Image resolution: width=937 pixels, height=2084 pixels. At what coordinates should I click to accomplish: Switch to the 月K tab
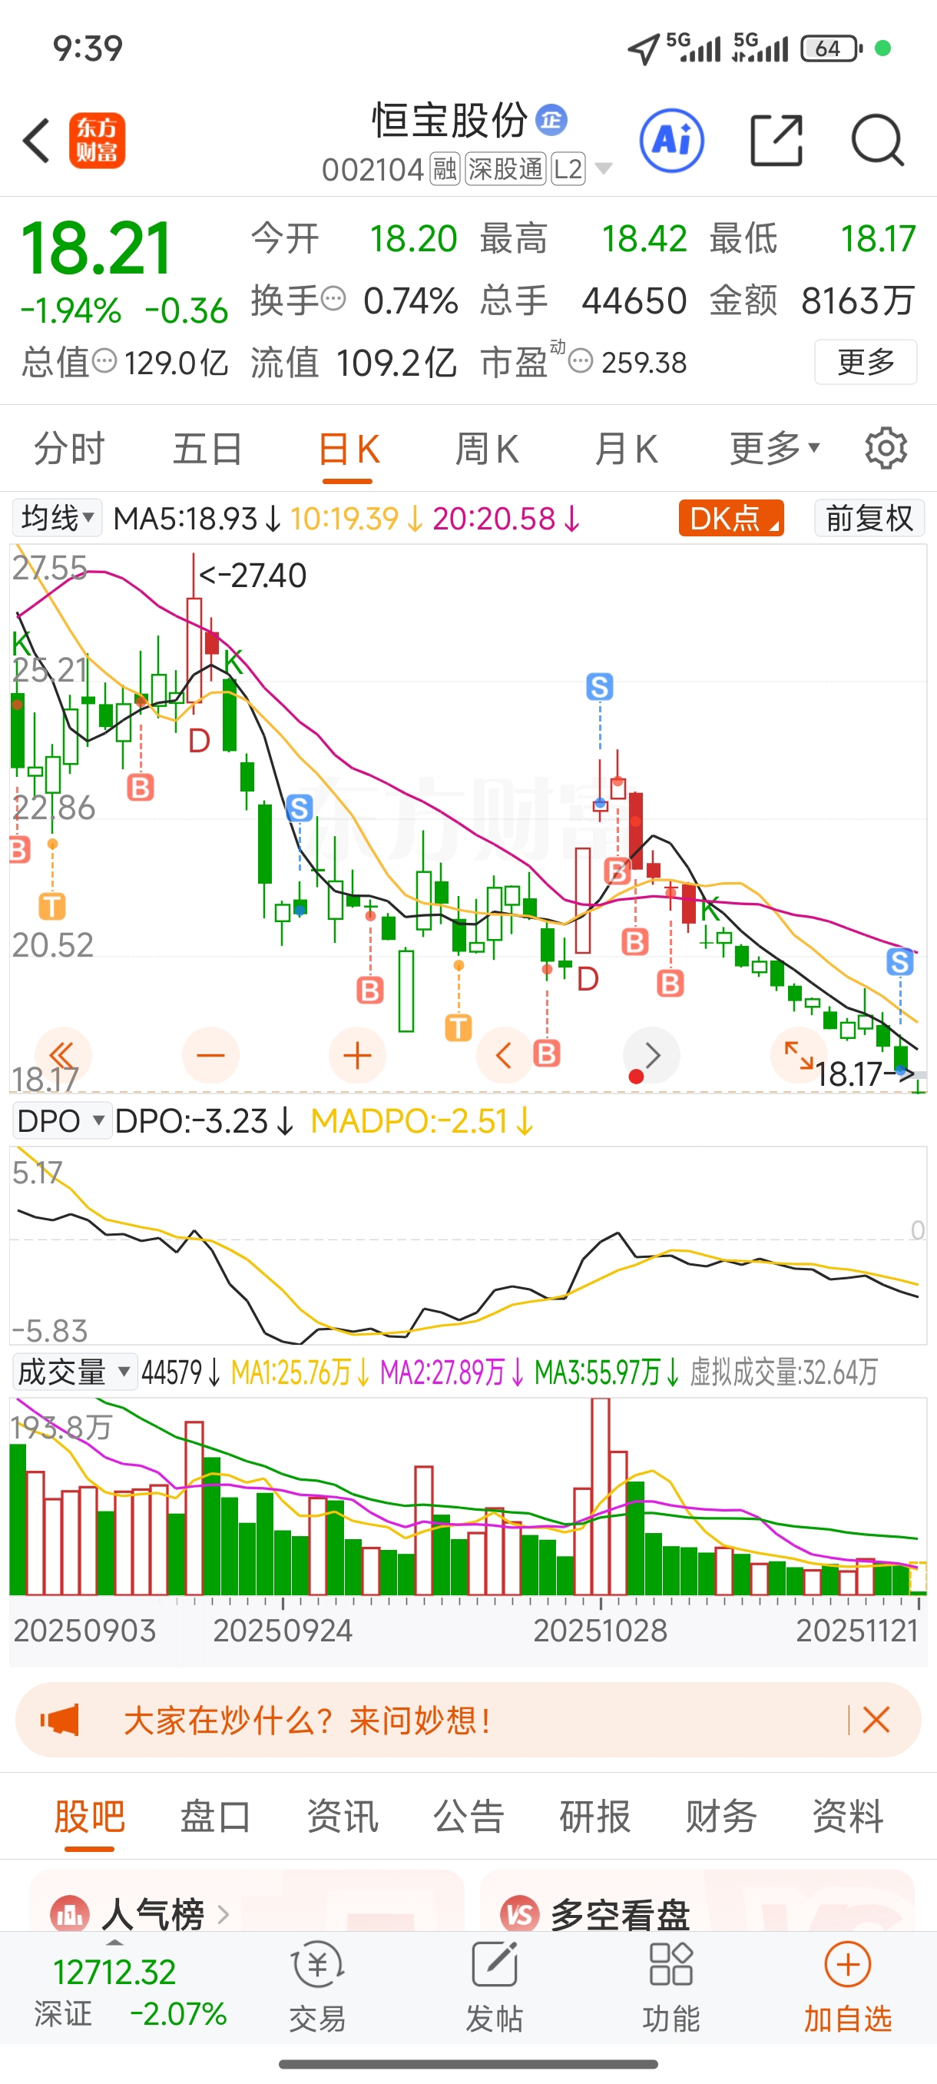[x=627, y=449]
